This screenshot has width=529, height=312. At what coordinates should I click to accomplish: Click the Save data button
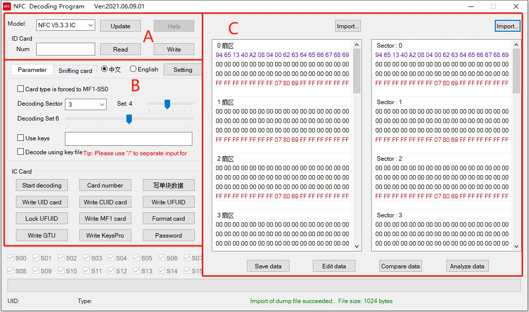pyautogui.click(x=268, y=266)
